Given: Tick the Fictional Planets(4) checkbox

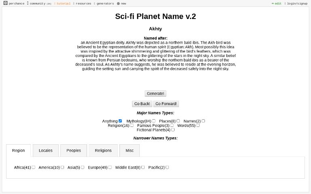Looking at the screenshot, I should click(173, 130).
